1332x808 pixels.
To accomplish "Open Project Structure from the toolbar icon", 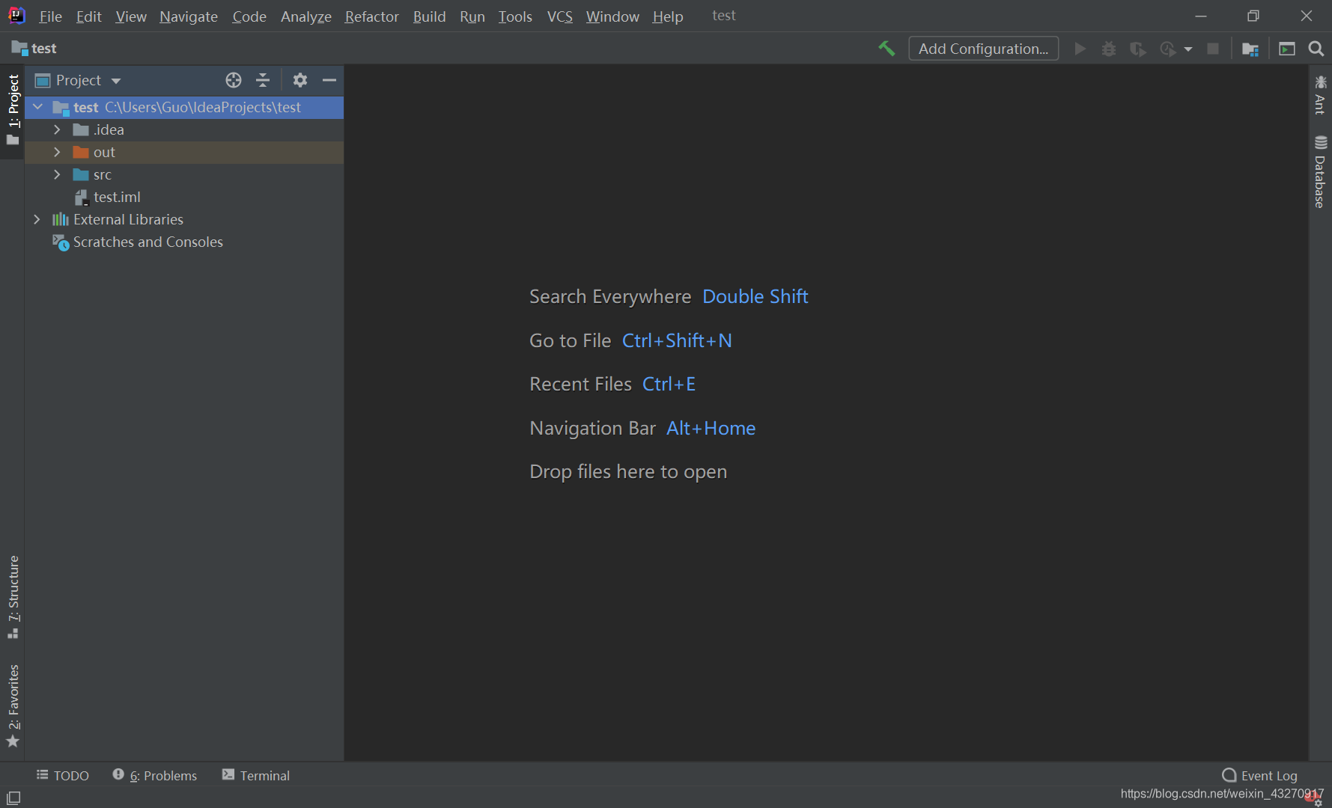I will pos(1250,49).
